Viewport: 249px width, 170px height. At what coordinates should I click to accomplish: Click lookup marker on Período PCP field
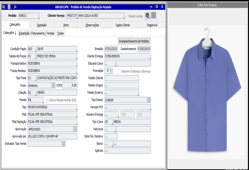click(x=150, y=110)
